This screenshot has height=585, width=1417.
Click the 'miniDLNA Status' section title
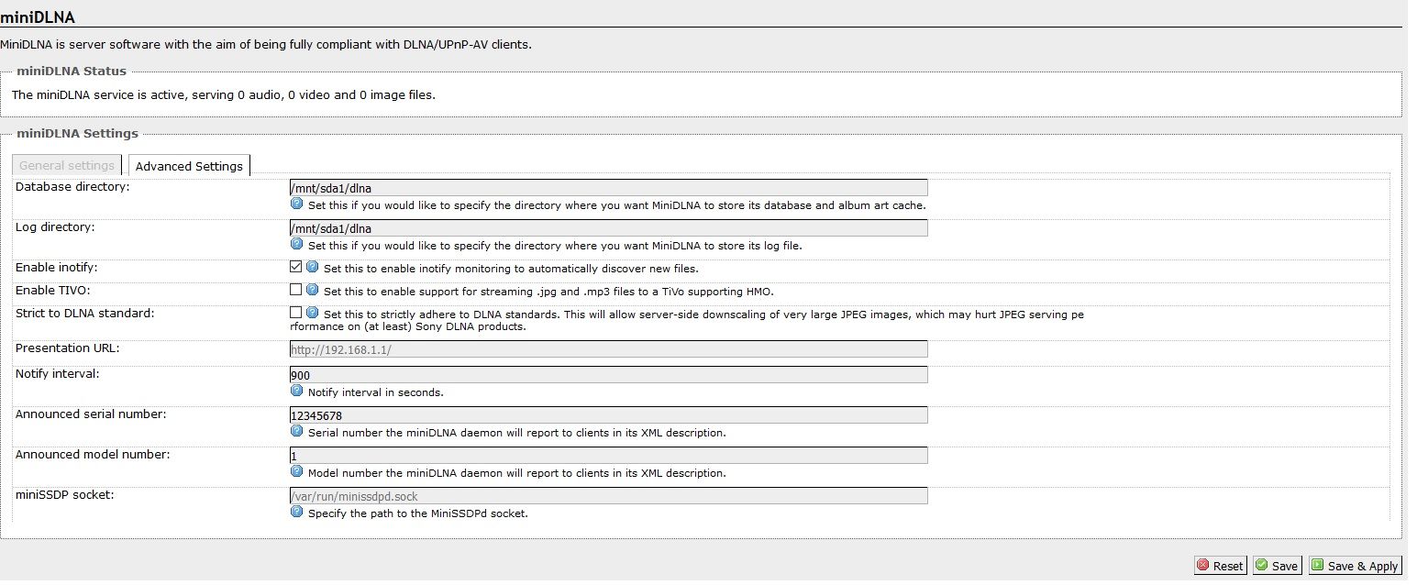(x=72, y=71)
